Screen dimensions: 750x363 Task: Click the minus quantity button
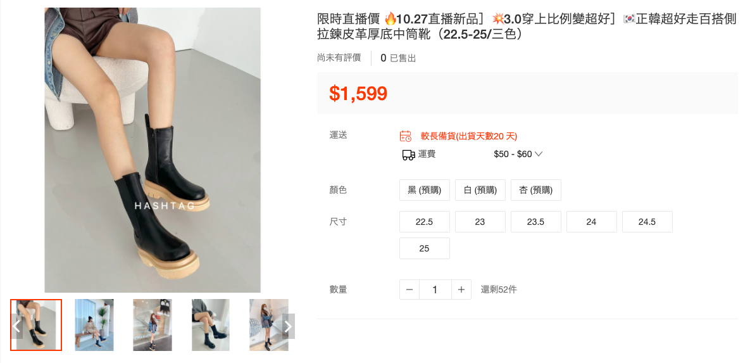409,290
